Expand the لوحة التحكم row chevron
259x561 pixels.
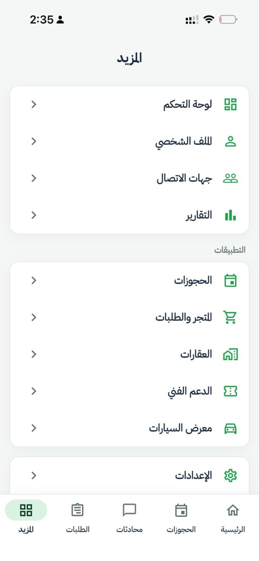click(34, 104)
